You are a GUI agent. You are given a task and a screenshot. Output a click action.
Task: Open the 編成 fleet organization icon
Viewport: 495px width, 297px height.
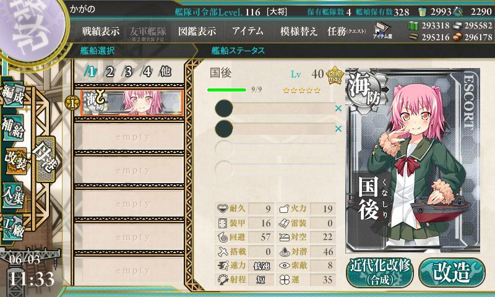[x=12, y=95]
